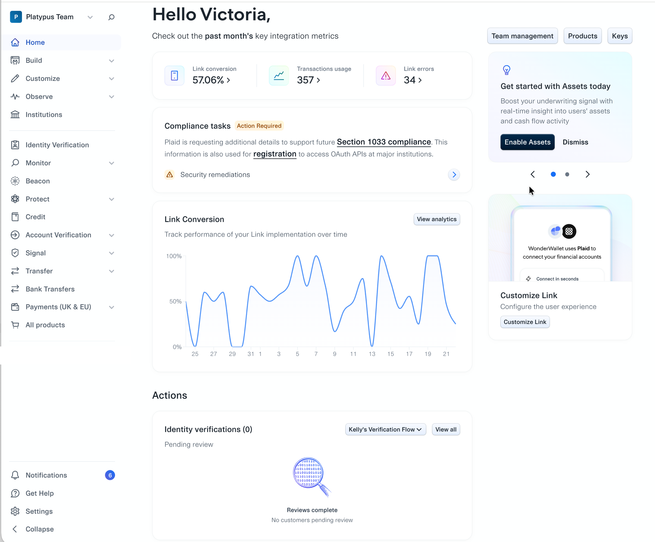Open the Platypus Team switcher dropdown
Screen dimensions: 655x542
pos(90,17)
